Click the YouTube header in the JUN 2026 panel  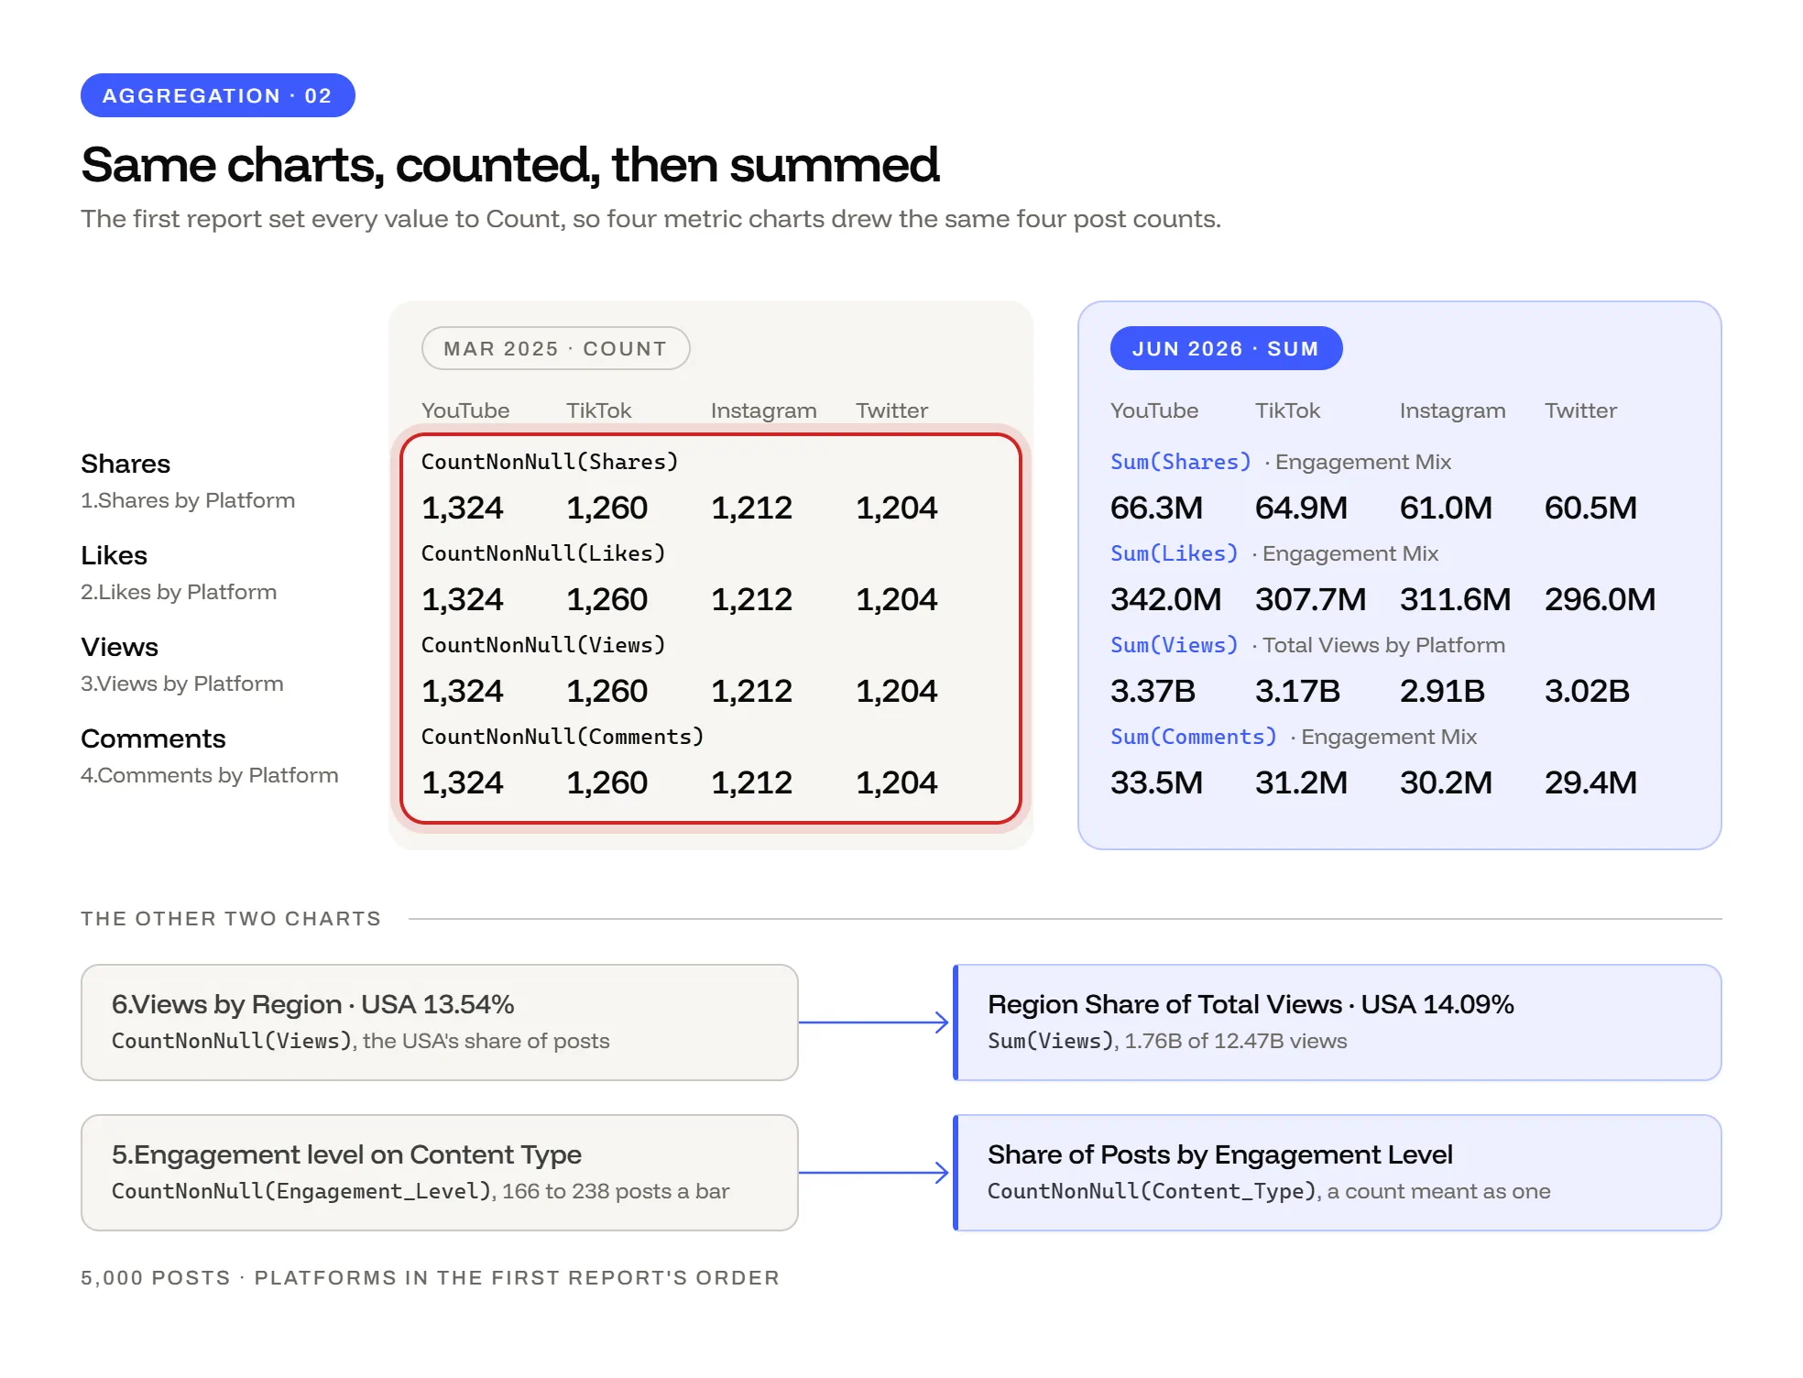(x=1154, y=410)
